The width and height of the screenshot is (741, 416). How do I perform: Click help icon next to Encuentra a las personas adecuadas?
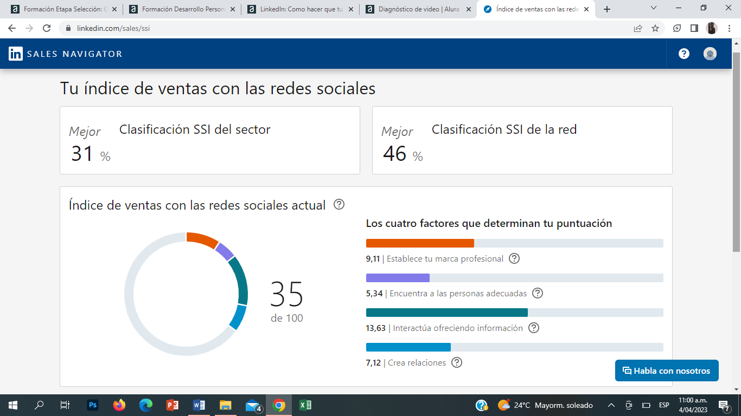pos(538,293)
